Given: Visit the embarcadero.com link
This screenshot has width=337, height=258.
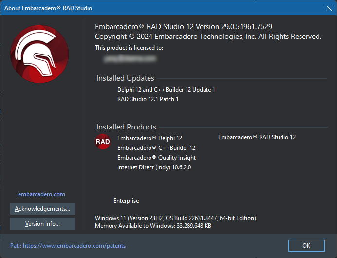Looking at the screenshot, I should (x=41, y=194).
